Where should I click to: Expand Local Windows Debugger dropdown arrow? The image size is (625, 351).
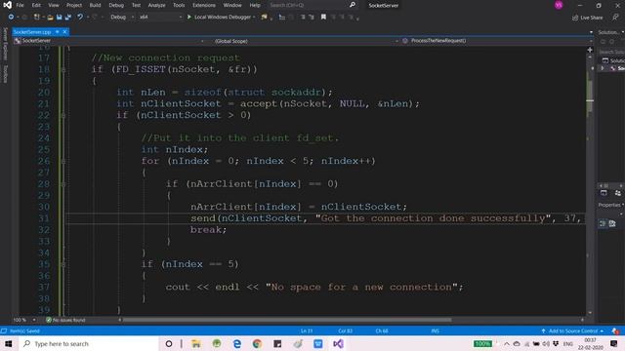[x=254, y=18]
